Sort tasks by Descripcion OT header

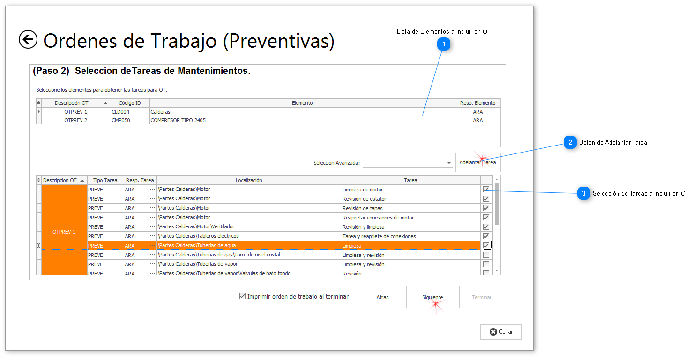coord(64,180)
